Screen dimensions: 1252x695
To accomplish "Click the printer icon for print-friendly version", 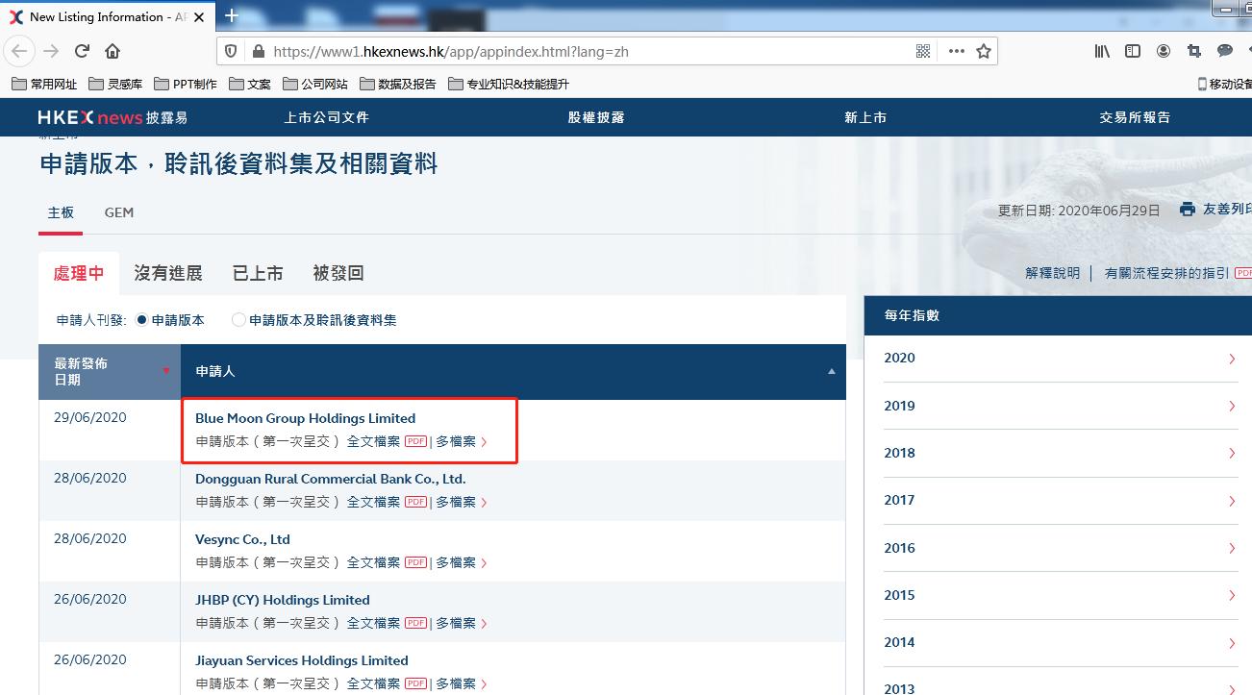I will pos(1187,209).
